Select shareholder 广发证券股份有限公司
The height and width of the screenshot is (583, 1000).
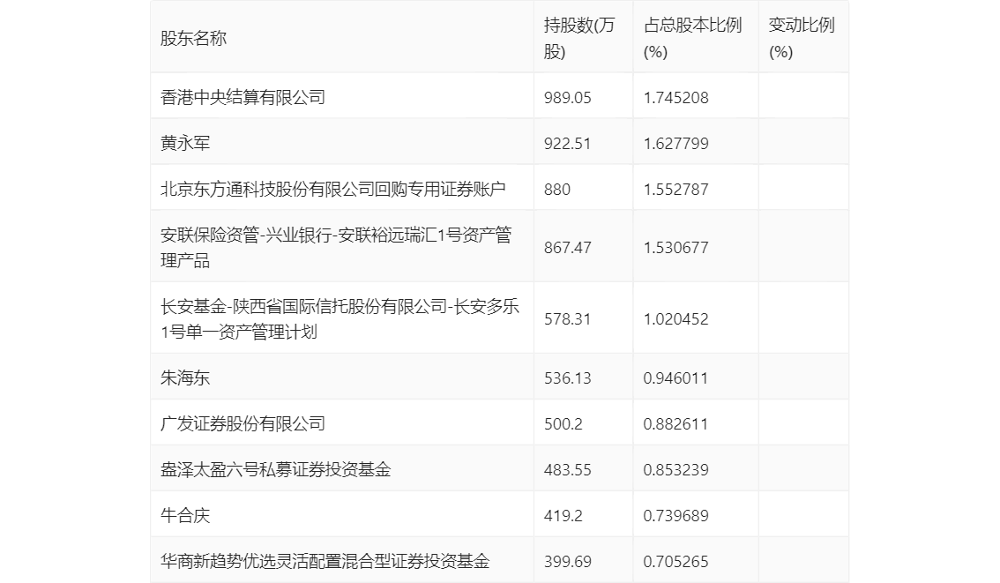tap(243, 423)
